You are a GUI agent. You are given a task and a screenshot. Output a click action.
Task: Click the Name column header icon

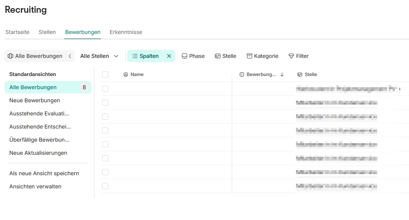125,74
